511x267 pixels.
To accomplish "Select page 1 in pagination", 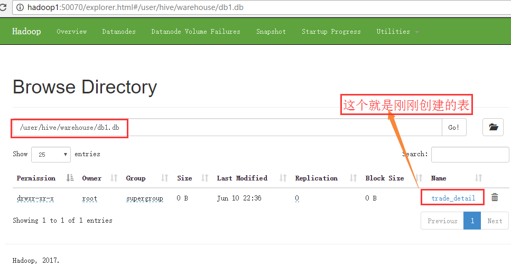I will tap(472, 221).
